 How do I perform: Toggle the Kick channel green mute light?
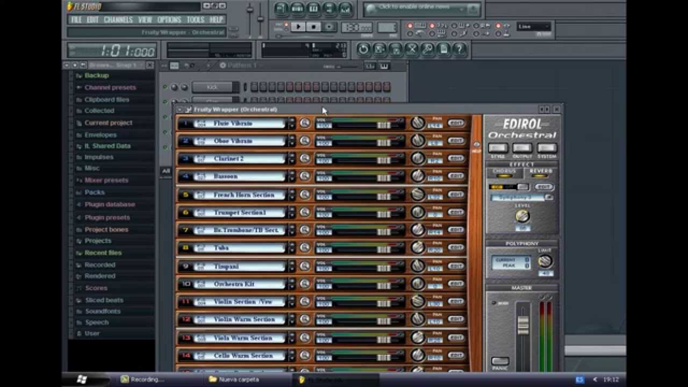pyautogui.click(x=165, y=87)
